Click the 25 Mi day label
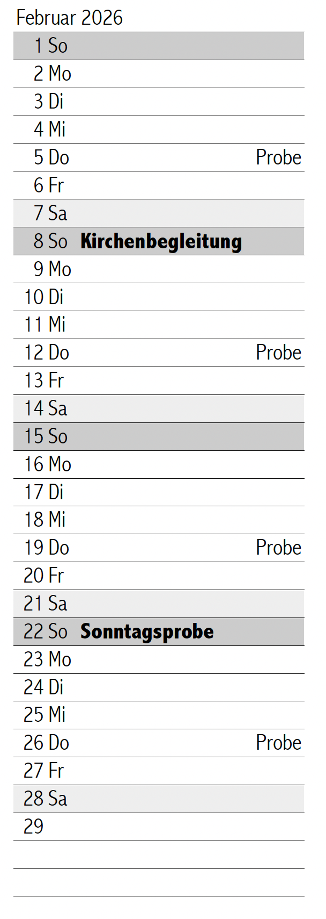 click(x=45, y=715)
